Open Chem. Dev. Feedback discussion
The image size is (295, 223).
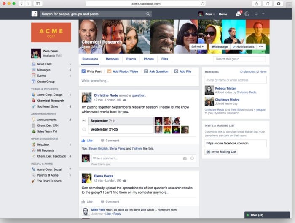coord(51,156)
